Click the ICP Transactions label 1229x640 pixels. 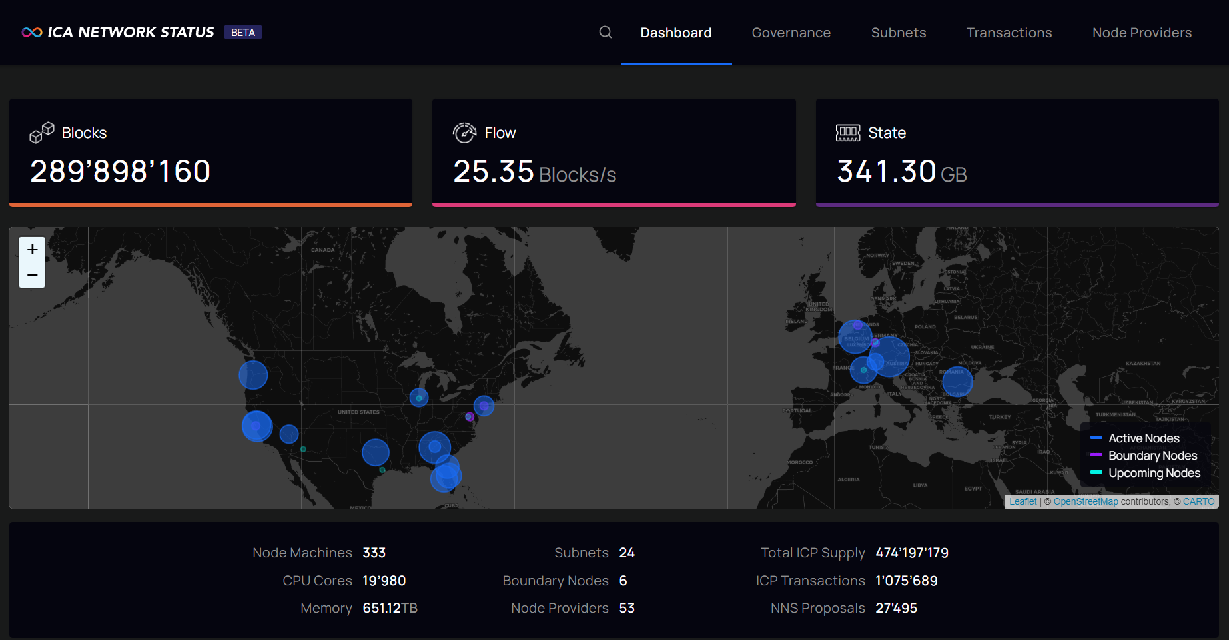tap(811, 581)
